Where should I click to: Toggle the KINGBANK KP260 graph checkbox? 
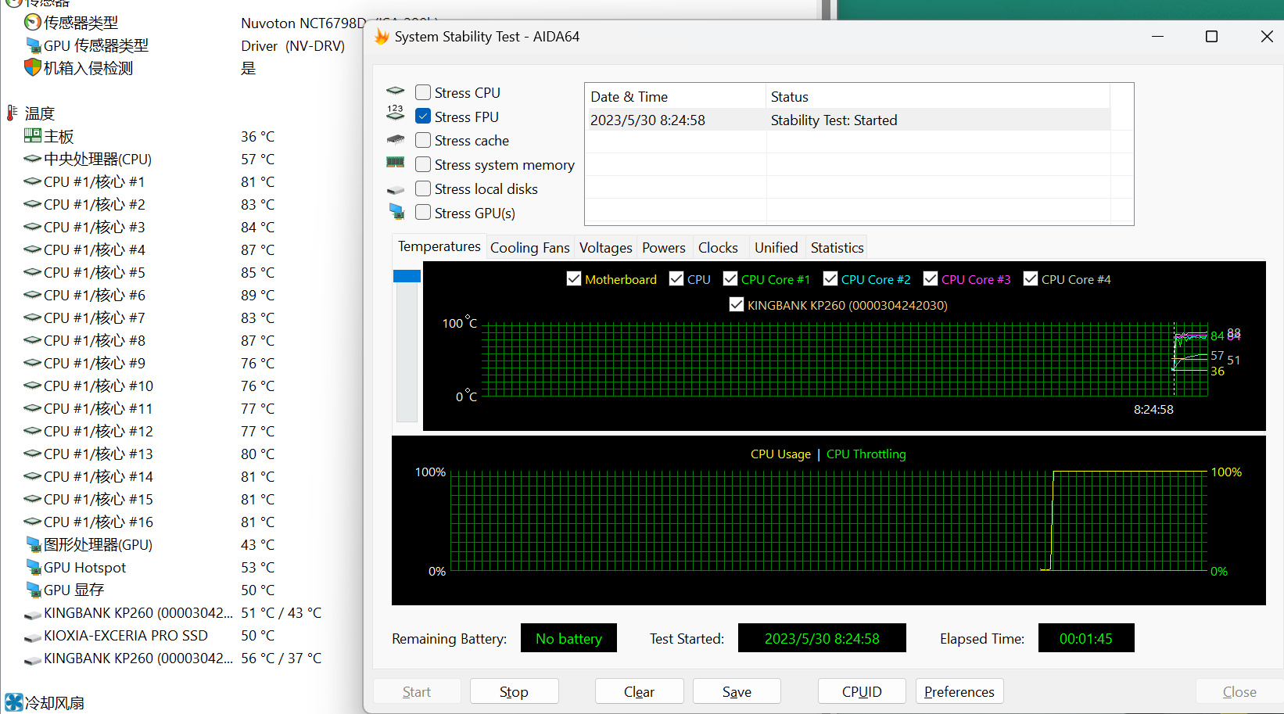pyautogui.click(x=737, y=305)
